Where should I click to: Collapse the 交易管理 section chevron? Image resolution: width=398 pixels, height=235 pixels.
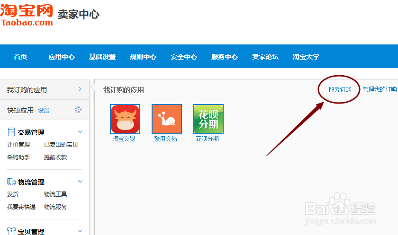point(80,131)
